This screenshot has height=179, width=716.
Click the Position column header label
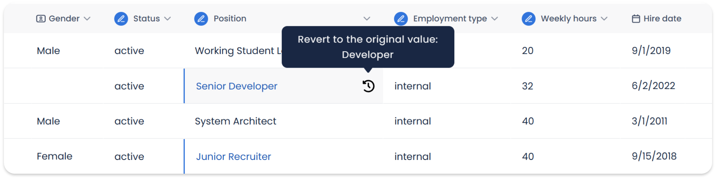(x=230, y=19)
